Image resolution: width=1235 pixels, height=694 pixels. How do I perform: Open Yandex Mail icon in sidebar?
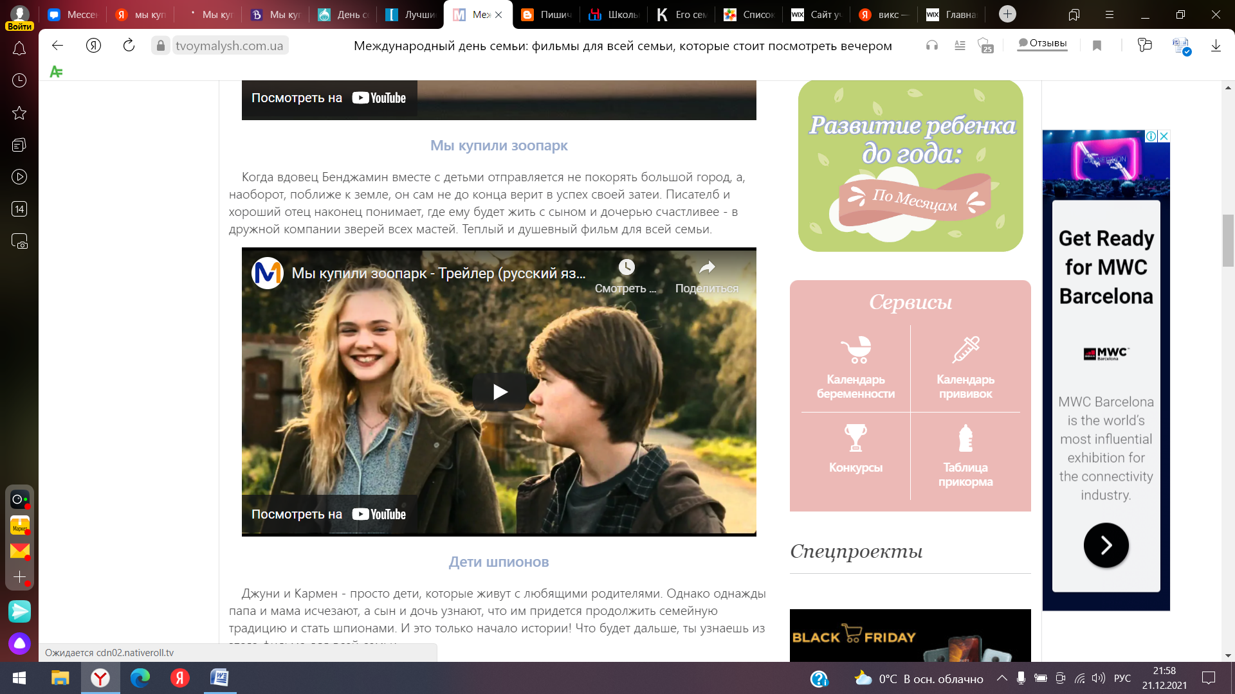pyautogui.click(x=19, y=551)
